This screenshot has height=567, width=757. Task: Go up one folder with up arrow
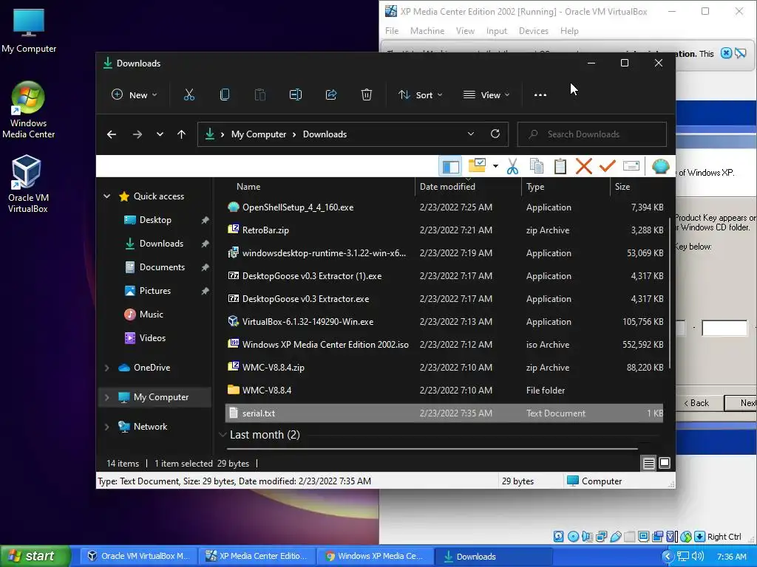tap(181, 134)
